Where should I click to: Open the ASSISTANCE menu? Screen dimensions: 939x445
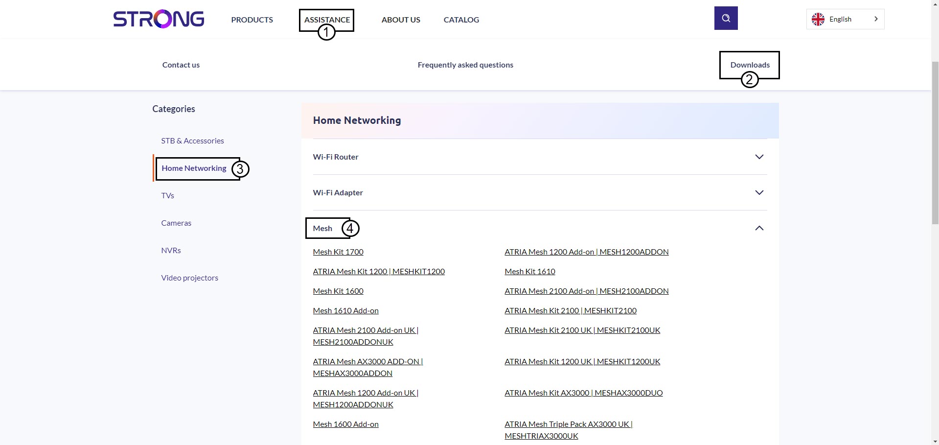[327, 20]
